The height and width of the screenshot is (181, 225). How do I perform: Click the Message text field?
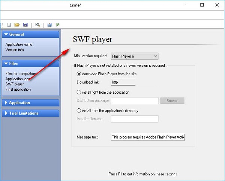[x=148, y=137]
